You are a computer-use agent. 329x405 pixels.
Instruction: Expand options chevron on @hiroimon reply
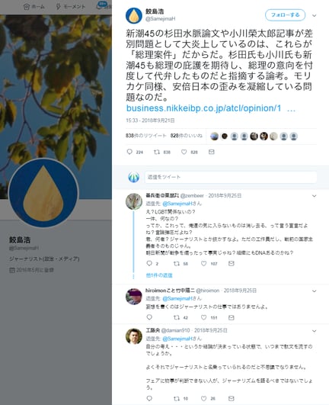(x=314, y=291)
